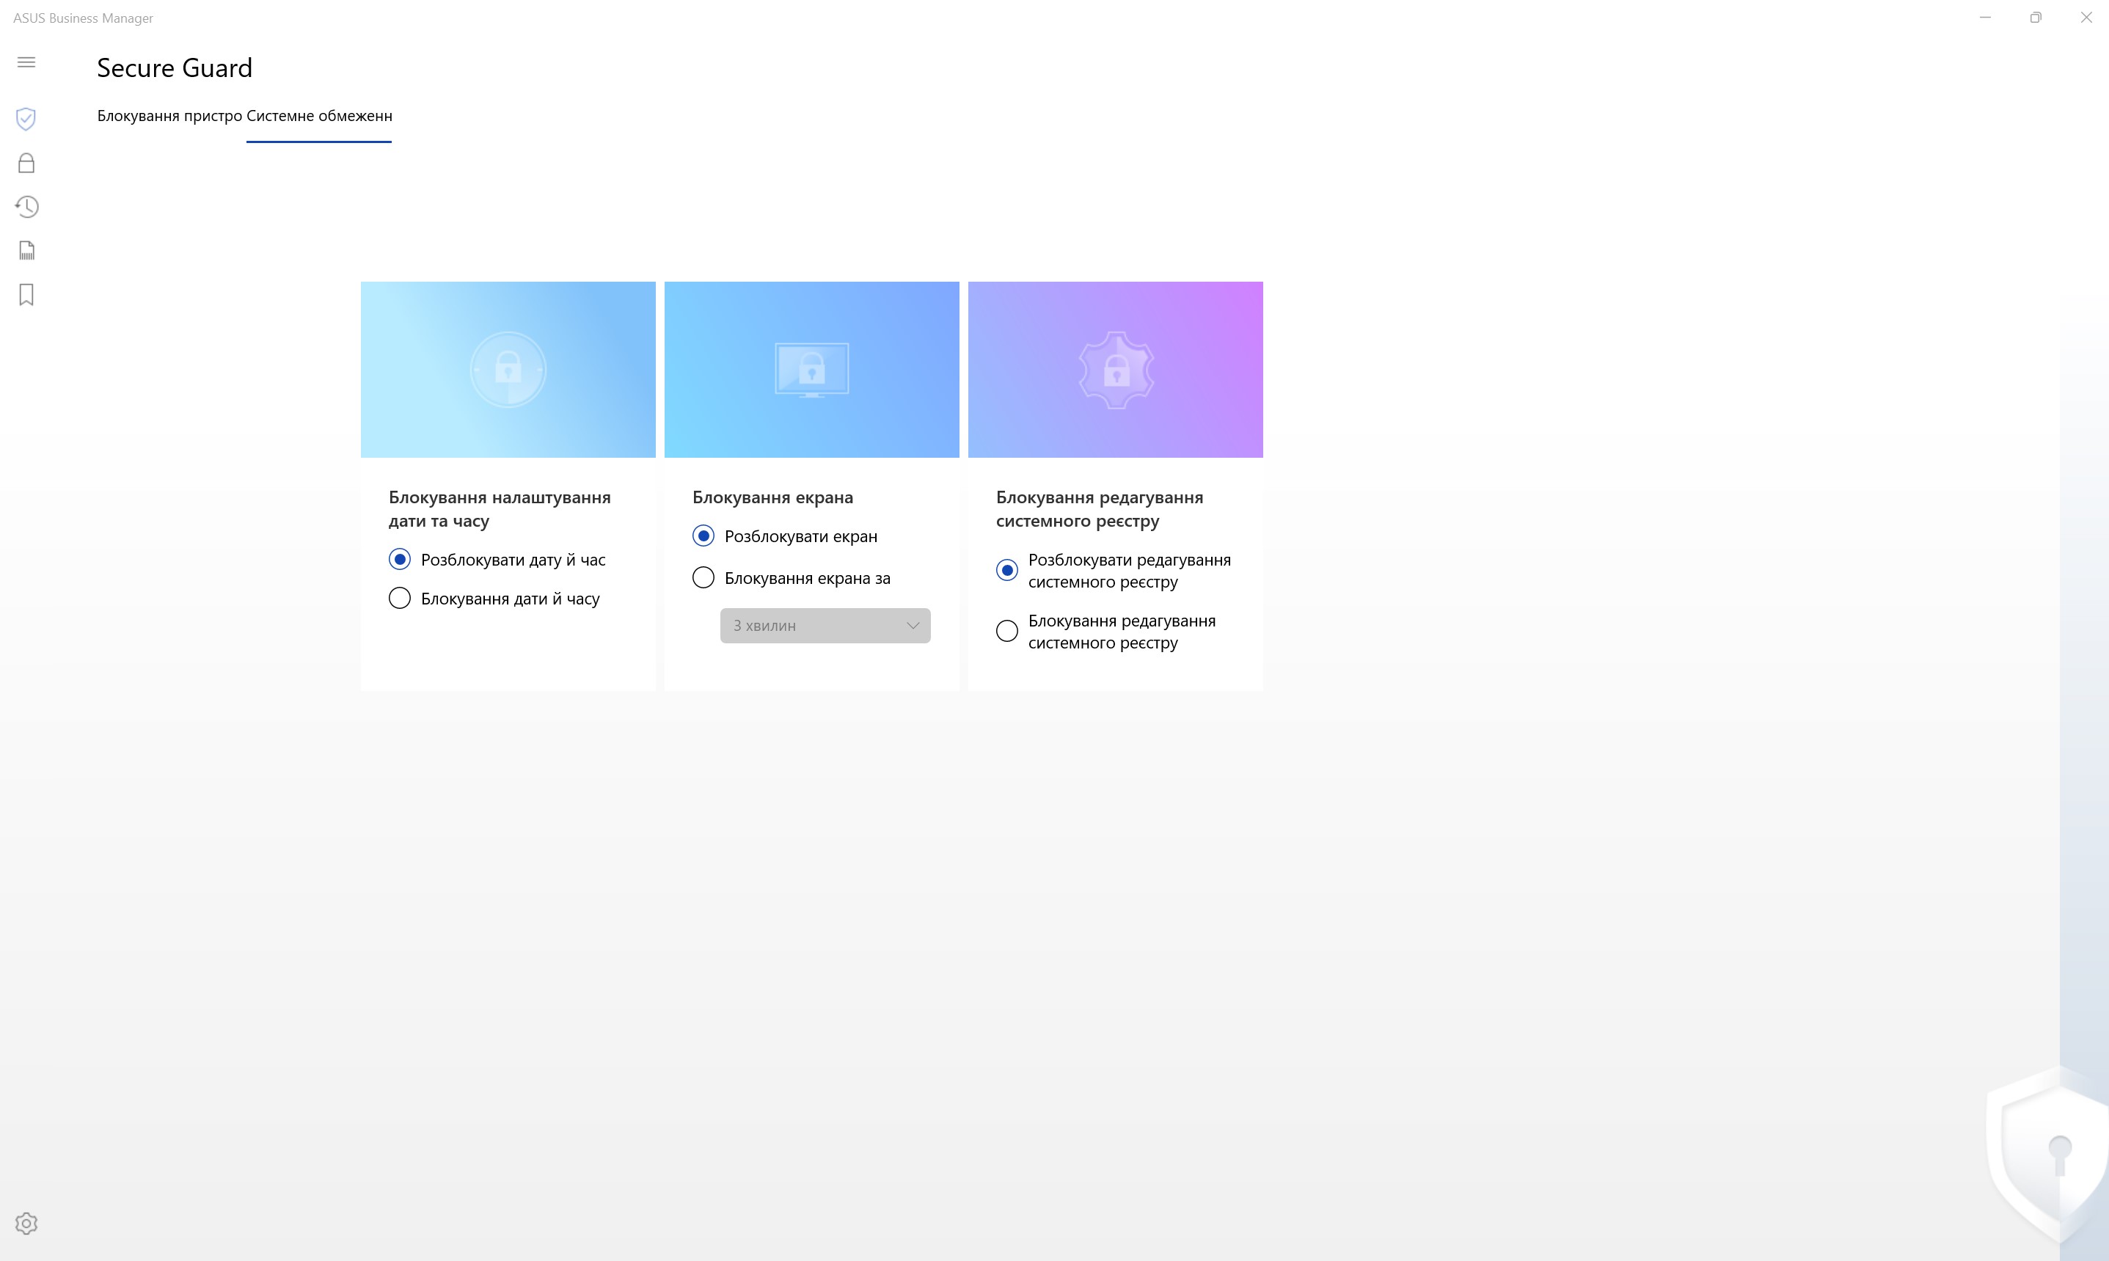
Task: Choose Розблокувати екран radio option
Action: [703, 536]
